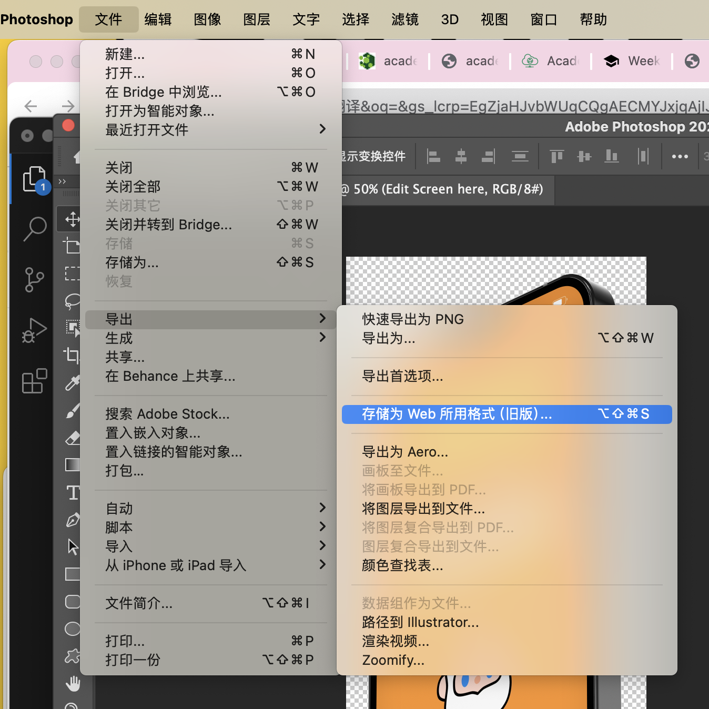Select the Path Selection arrow tool
Viewport: 709px width, 709px height.
[x=73, y=547]
